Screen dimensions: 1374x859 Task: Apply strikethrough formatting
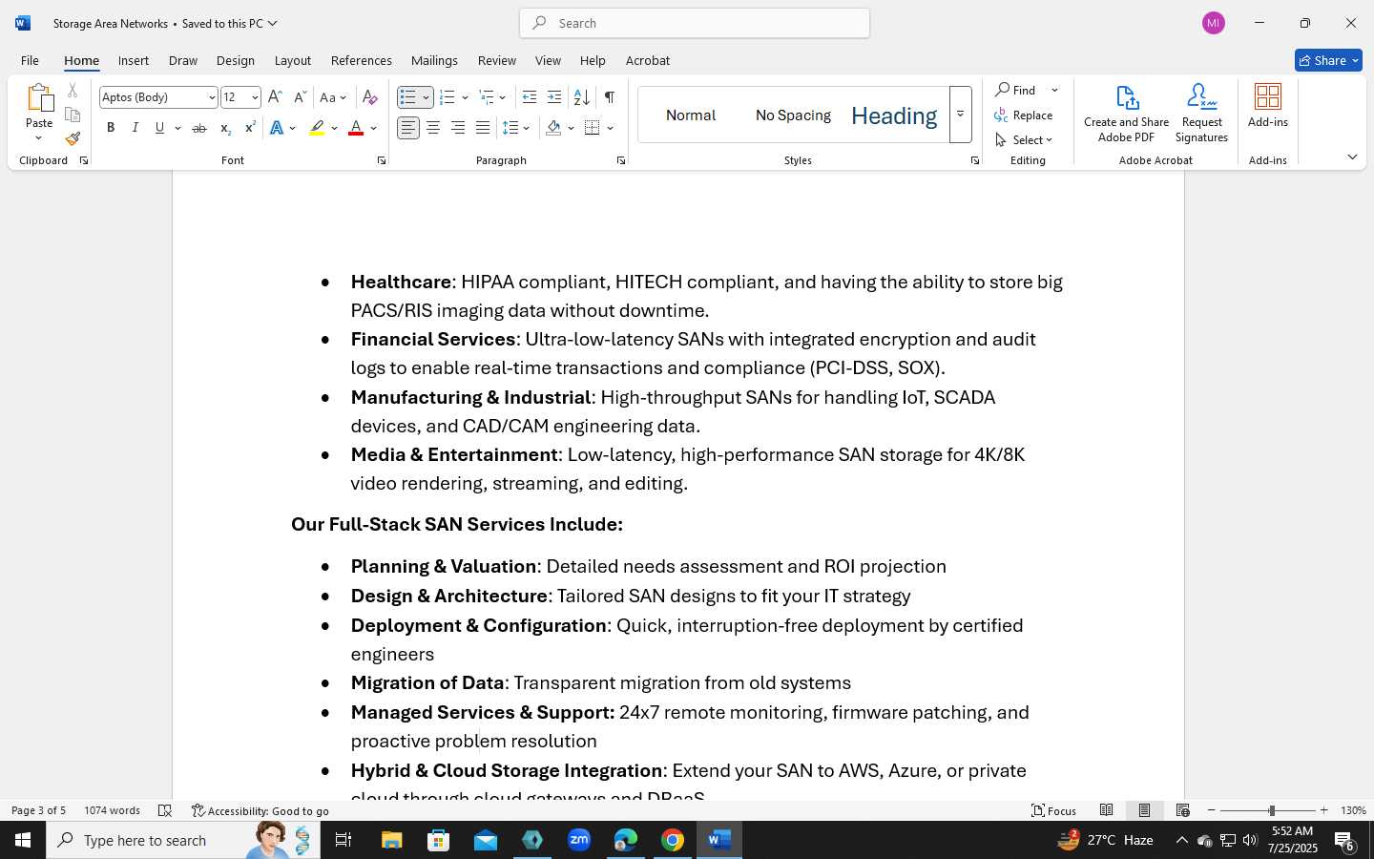click(198, 128)
